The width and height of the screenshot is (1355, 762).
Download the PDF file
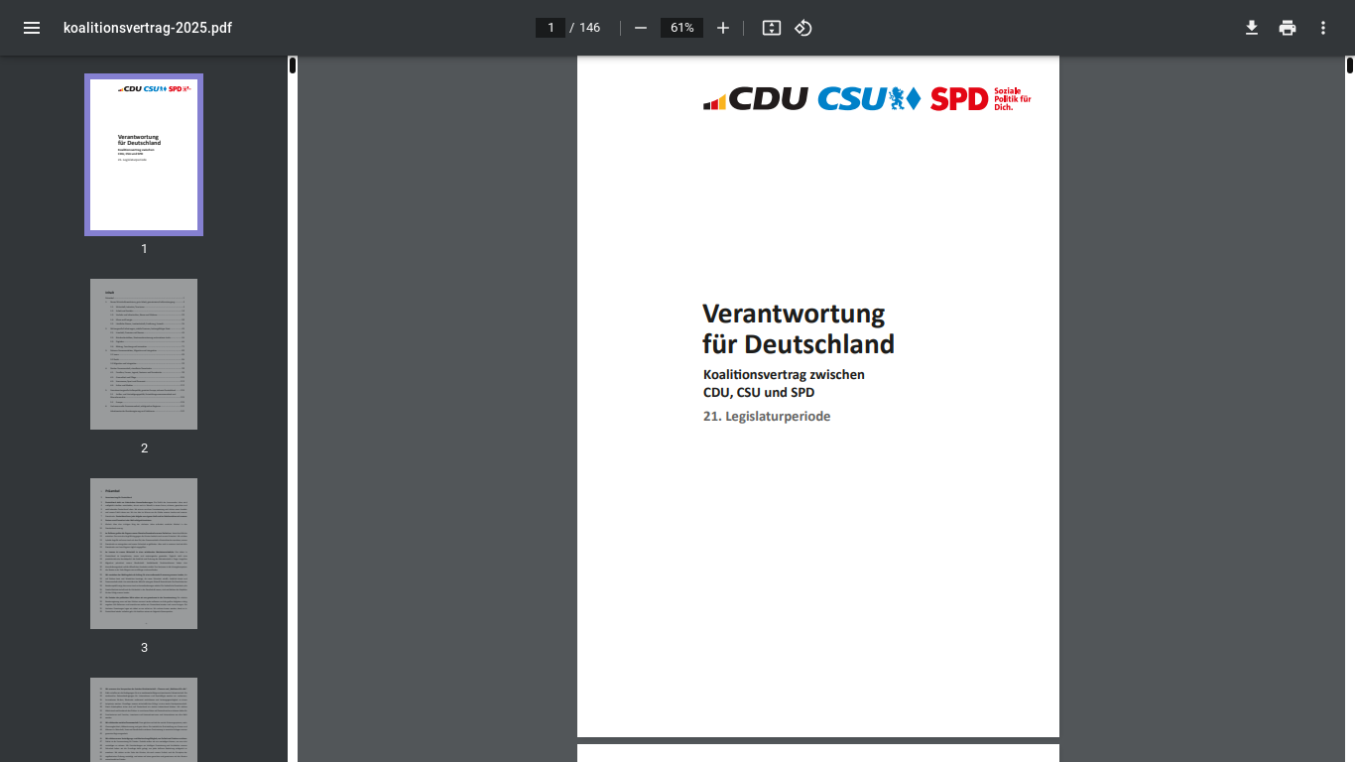click(x=1252, y=28)
